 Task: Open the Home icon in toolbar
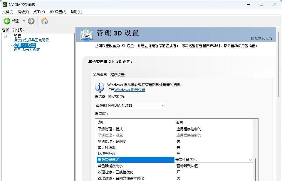pos(44,21)
